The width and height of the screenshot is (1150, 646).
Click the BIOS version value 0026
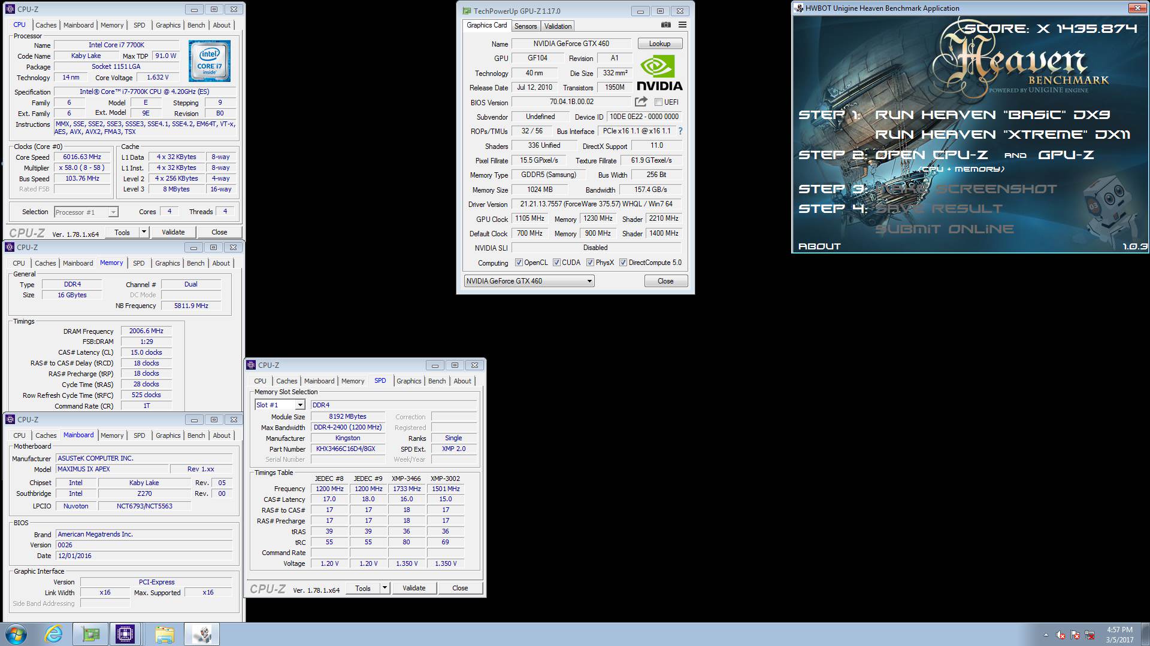144,545
